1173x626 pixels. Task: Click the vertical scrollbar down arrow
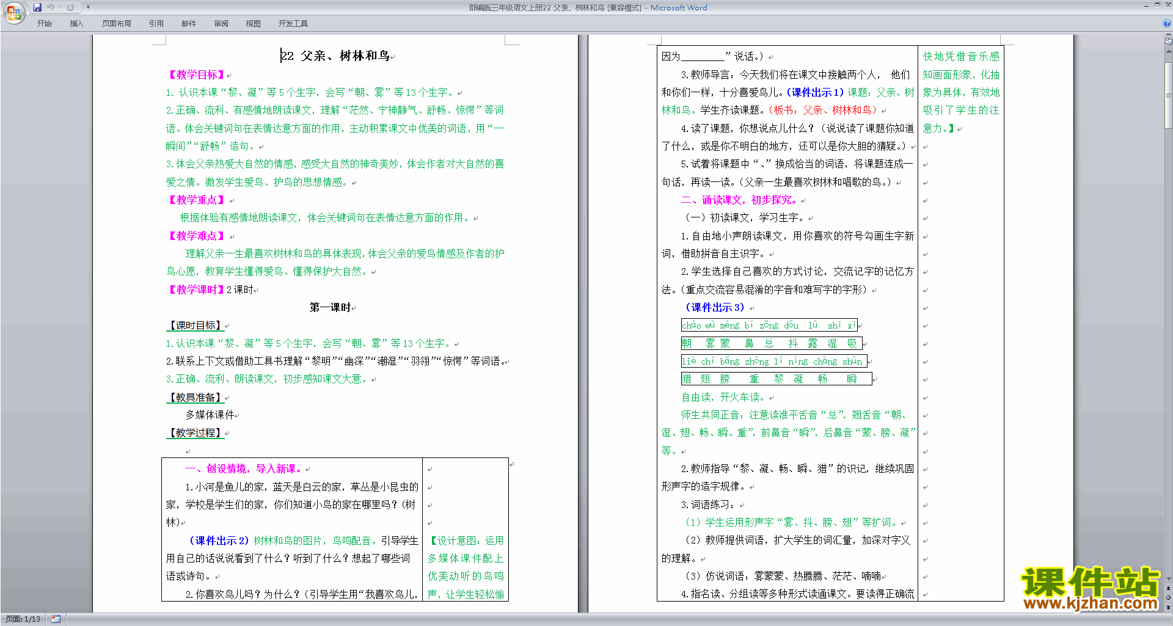1169,579
